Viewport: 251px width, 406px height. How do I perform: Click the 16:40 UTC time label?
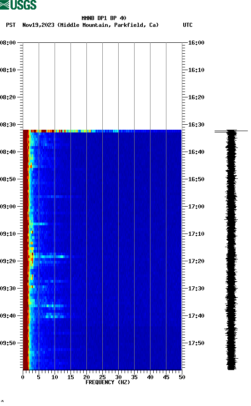coord(196,152)
